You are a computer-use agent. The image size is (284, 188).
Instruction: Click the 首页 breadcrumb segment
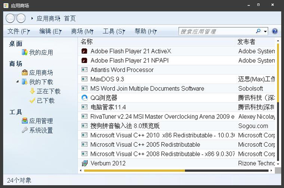pyautogui.click(x=70, y=18)
